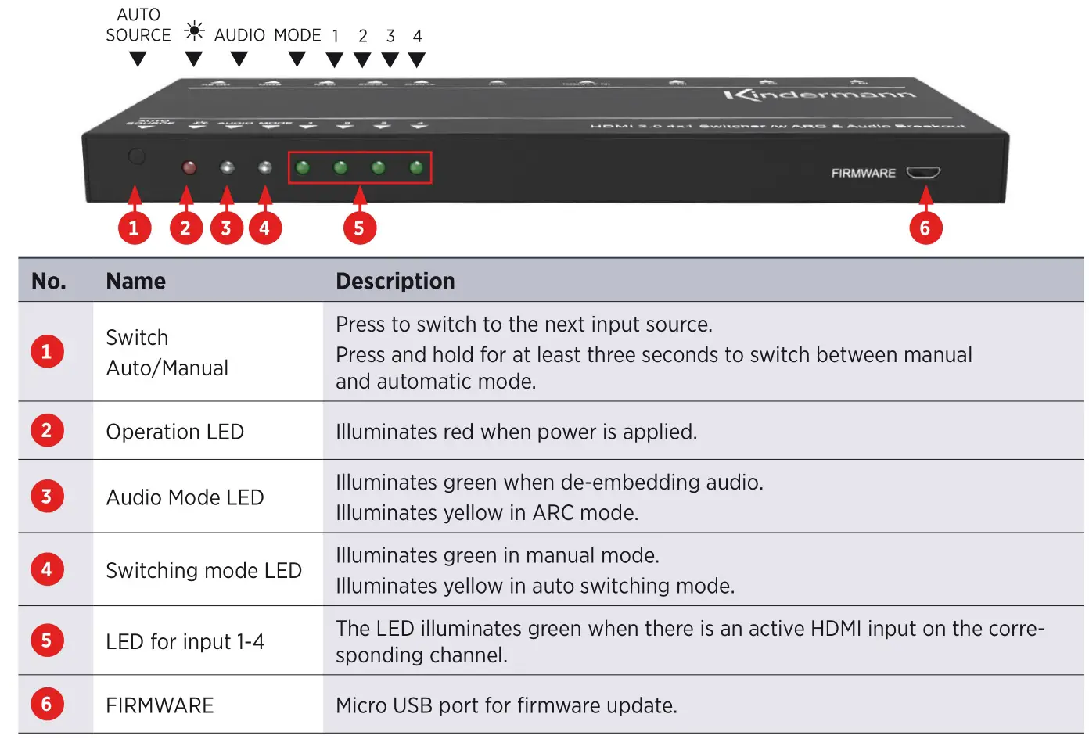Click "Illuminates green in manual mode."
This screenshot has height=739, width=1089.
click(498, 555)
